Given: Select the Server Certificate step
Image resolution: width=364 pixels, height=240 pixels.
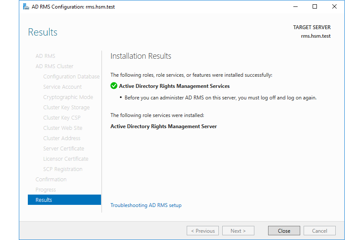Looking at the screenshot, I should click(x=64, y=148).
